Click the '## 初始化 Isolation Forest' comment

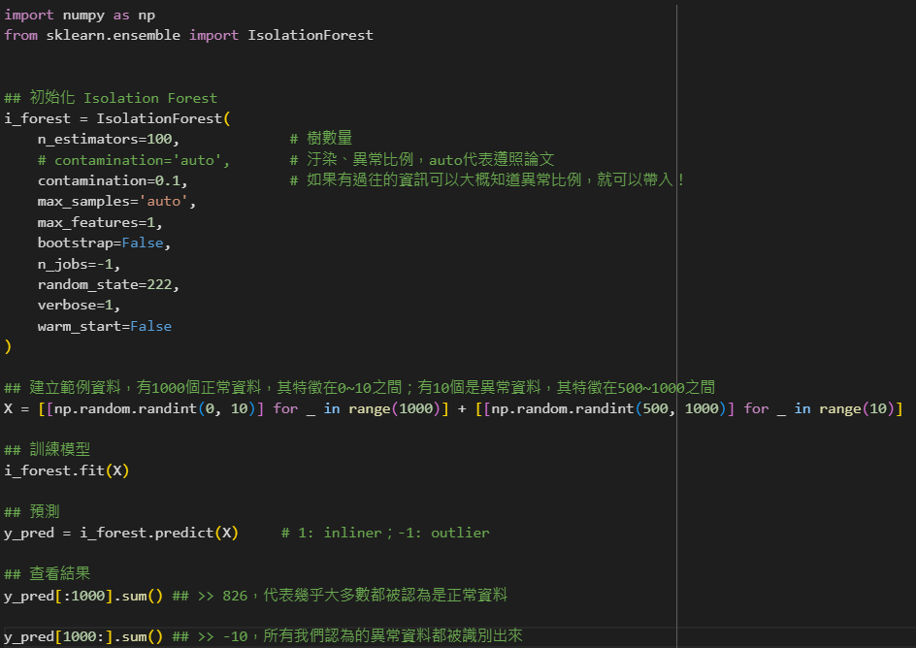click(x=111, y=98)
